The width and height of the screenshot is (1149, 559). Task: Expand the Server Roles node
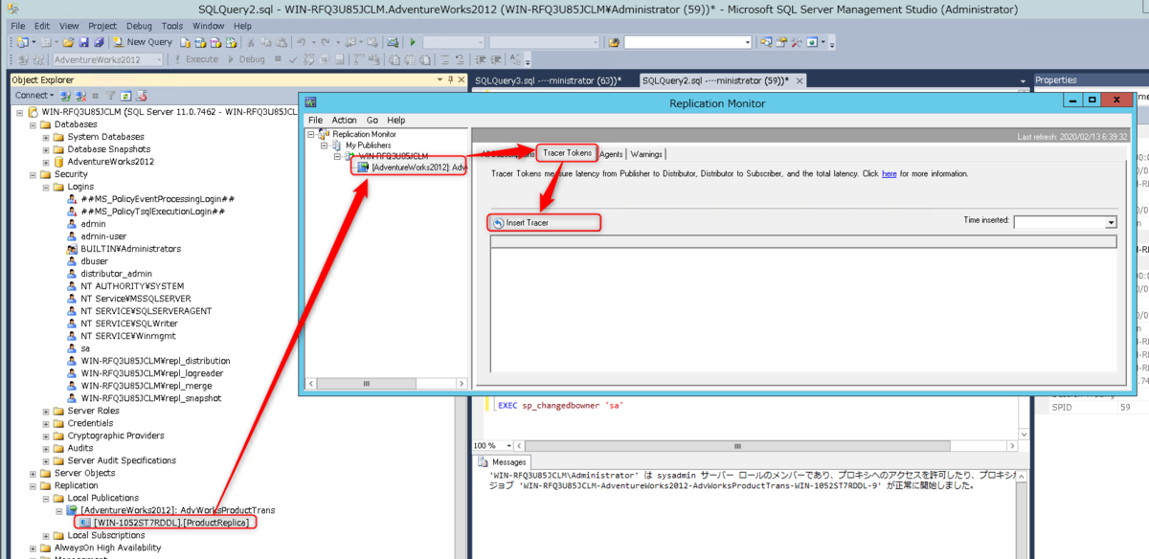point(46,411)
